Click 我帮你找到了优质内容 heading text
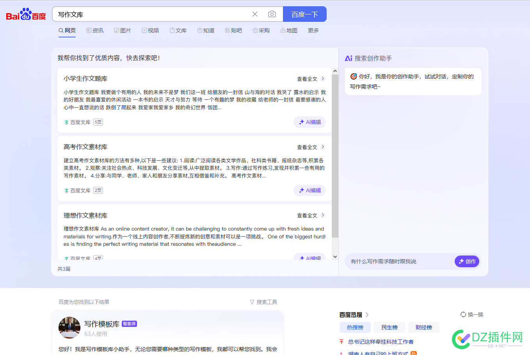Screen dimensions: 530x355 [109, 58]
